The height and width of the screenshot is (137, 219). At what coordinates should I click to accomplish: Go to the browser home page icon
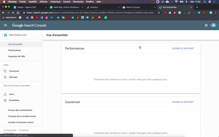click(18, 13)
